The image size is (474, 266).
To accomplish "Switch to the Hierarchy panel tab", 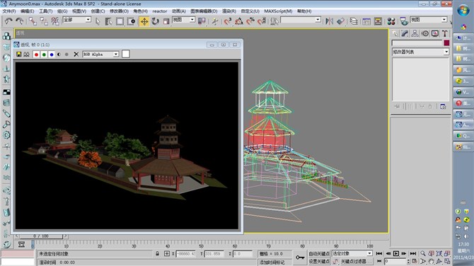I will [x=415, y=33].
